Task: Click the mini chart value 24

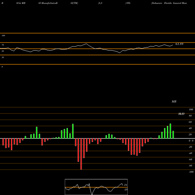Action: click(x=126, y=185)
